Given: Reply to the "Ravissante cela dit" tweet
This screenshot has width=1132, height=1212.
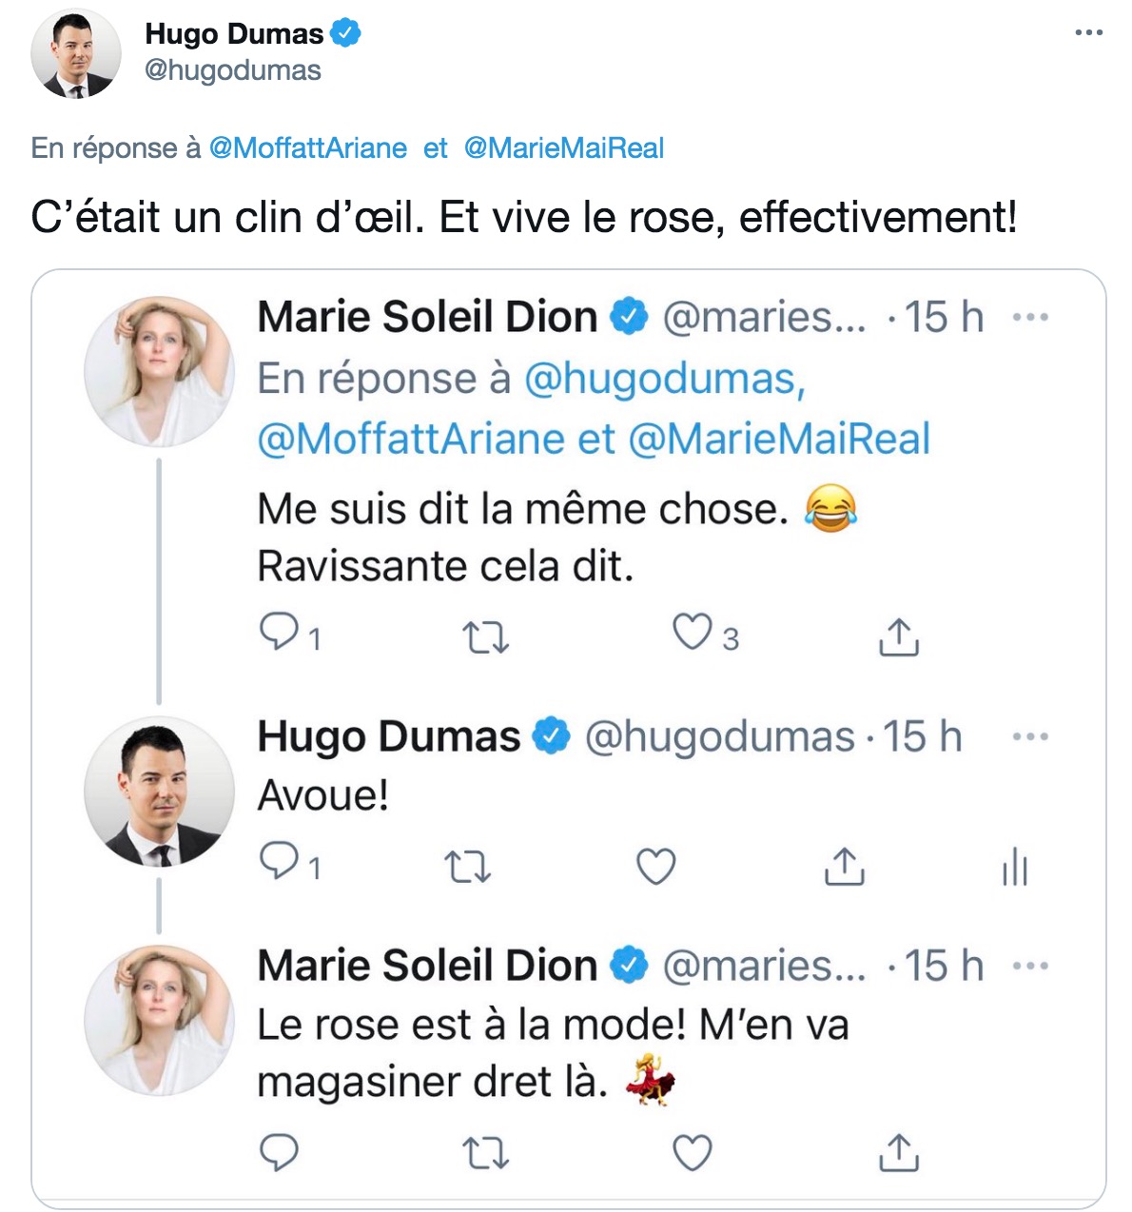Looking at the screenshot, I should 279,633.
